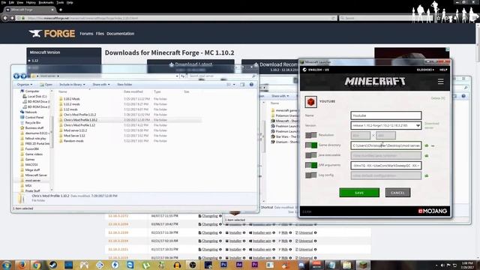Select folder Chris's Mod Profile 1.12
This screenshot has height=270, width=480.
coord(79,125)
